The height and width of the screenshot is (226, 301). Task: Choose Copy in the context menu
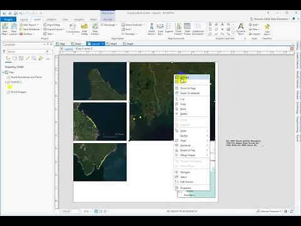click(x=192, y=104)
